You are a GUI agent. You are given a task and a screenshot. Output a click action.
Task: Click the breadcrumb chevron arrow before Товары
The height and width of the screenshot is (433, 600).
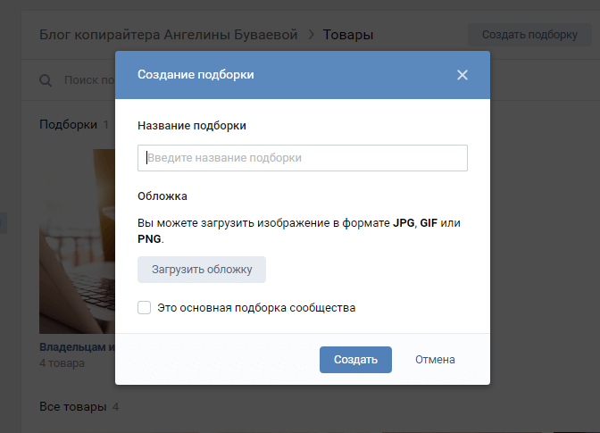[x=312, y=35]
